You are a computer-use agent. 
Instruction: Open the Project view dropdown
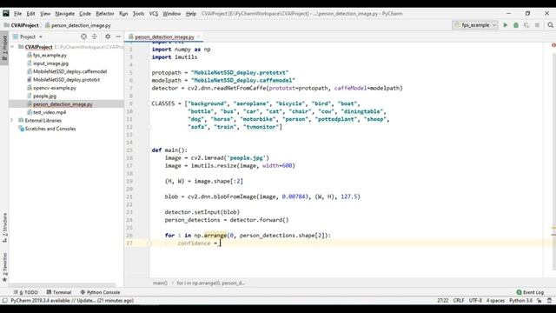pyautogui.click(x=28, y=37)
